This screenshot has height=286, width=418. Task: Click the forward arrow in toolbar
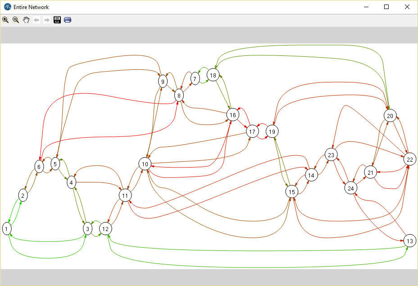point(47,20)
